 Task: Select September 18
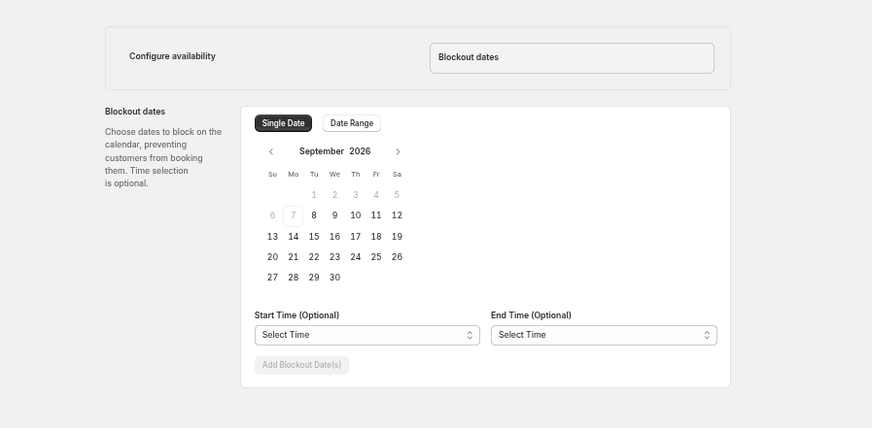[x=376, y=237]
